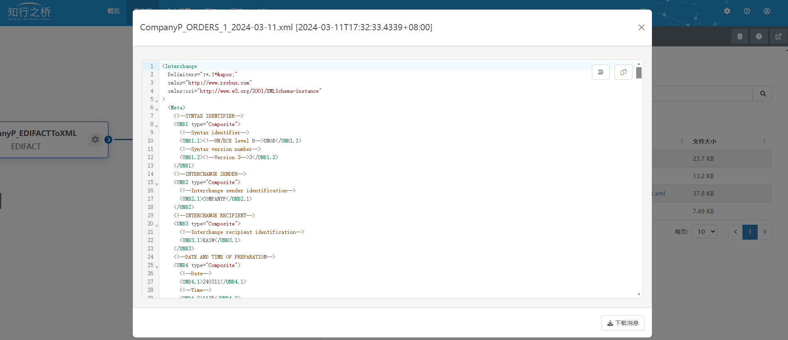Open user account icon in header

(767, 11)
